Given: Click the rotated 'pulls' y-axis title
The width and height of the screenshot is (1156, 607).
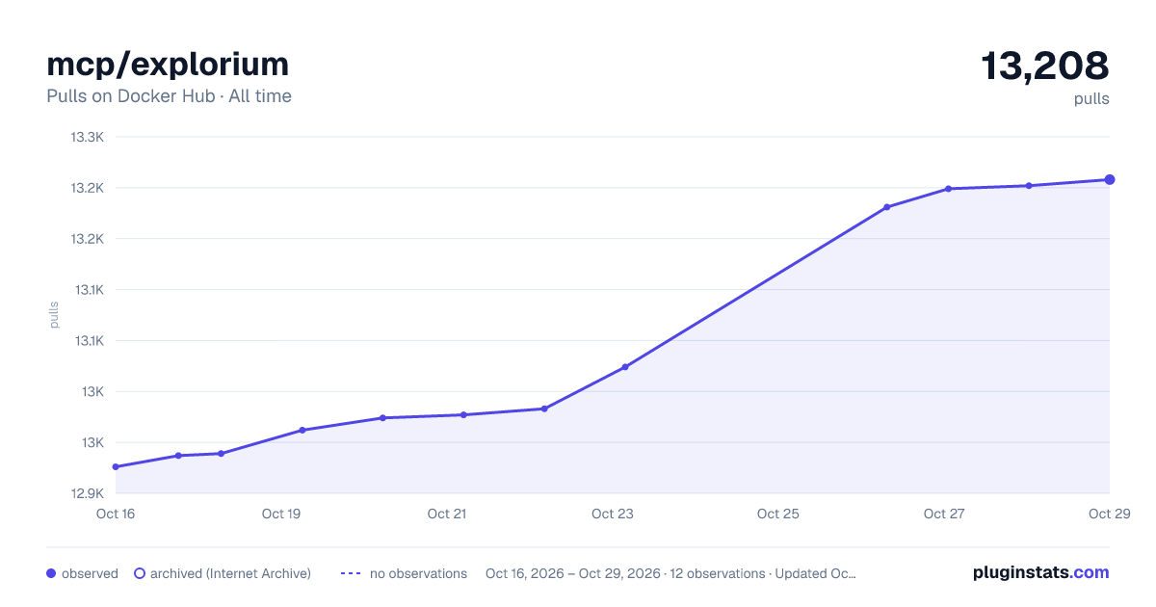Looking at the screenshot, I should tap(55, 315).
